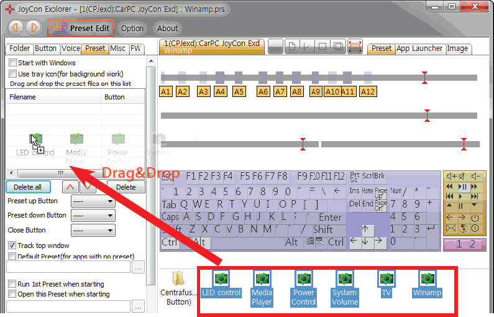The image size is (494, 317).
Task: Click the red marker on the top bar
Action: [424, 78]
